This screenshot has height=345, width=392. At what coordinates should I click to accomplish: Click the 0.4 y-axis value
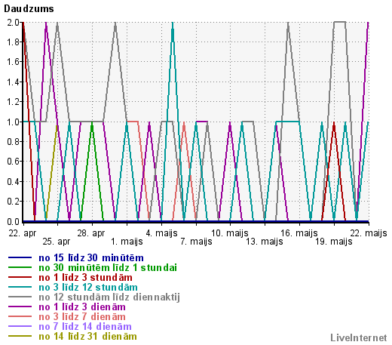[x=14, y=182]
